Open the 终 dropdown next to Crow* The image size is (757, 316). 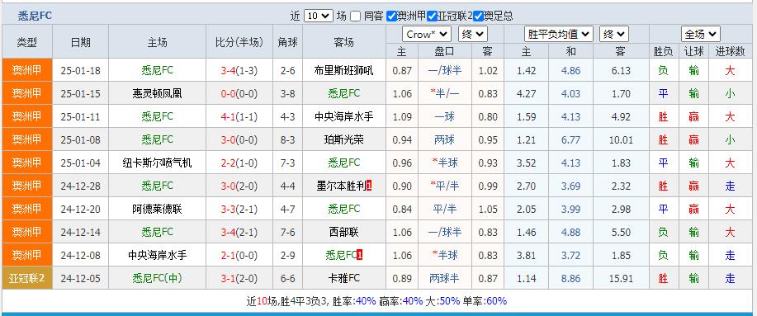473,35
